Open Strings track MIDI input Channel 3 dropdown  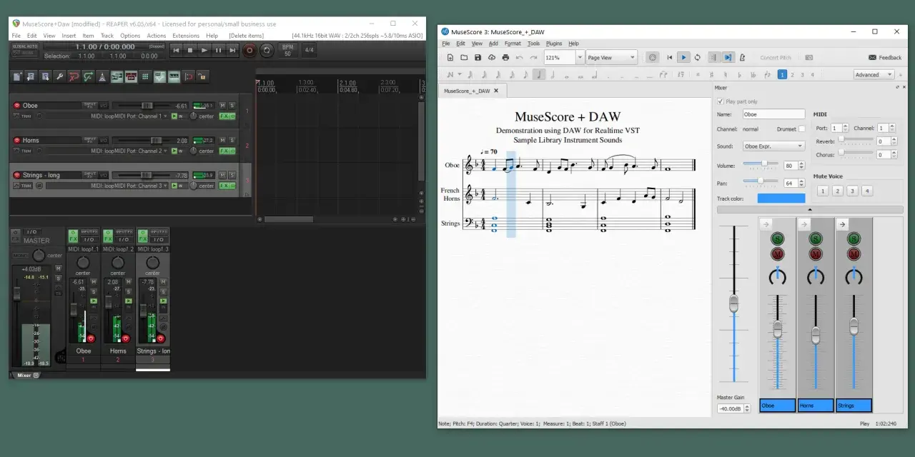(x=107, y=186)
